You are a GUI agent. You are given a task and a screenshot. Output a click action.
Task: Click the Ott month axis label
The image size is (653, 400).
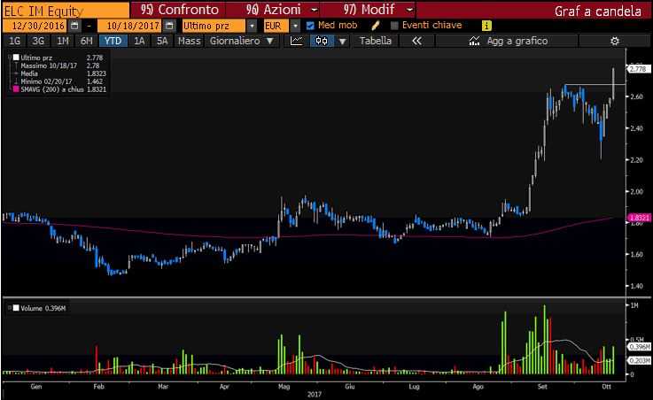606,386
